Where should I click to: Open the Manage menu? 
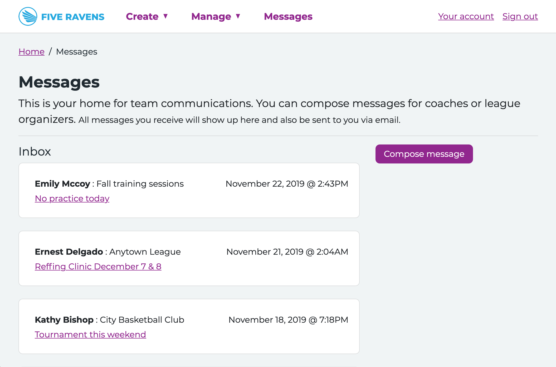(x=211, y=16)
